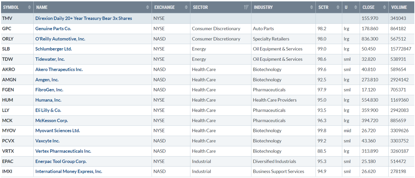
Task: Open the Genuine Parts Co. link
Action: click(x=53, y=29)
